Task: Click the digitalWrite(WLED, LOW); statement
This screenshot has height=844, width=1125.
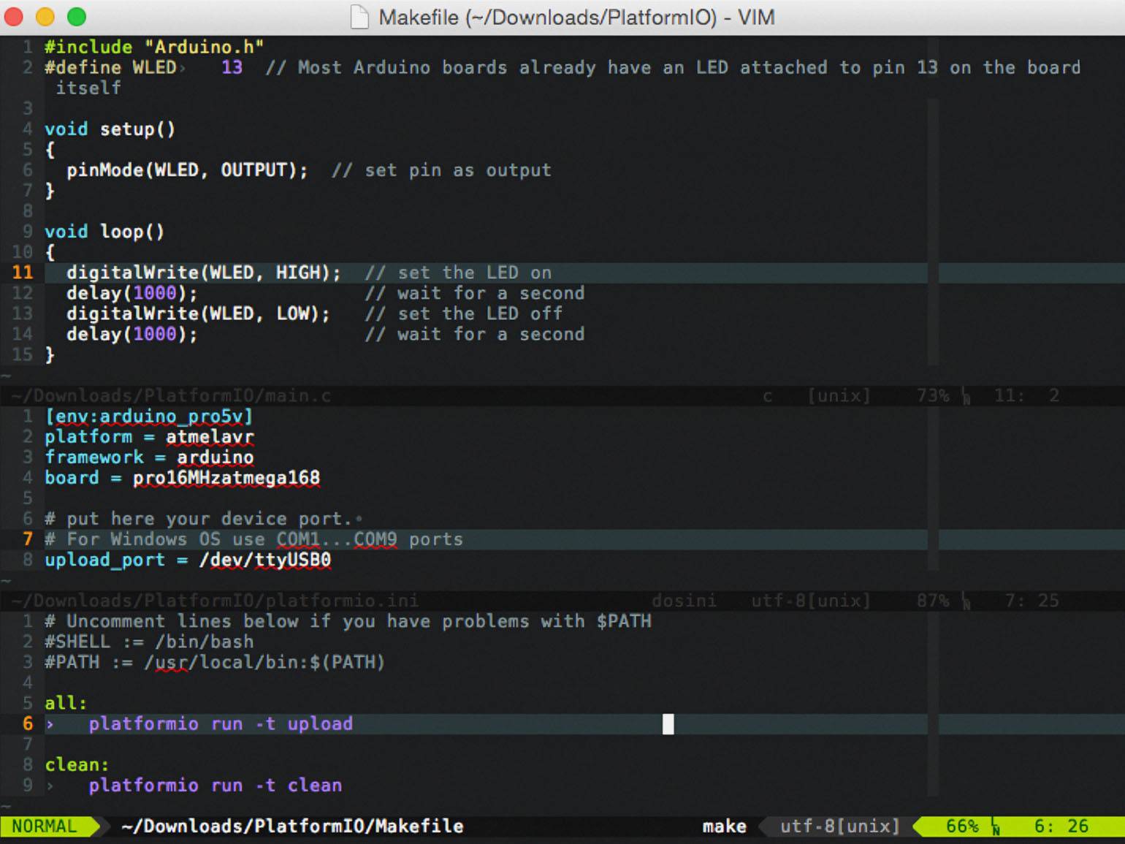Action: click(x=198, y=313)
